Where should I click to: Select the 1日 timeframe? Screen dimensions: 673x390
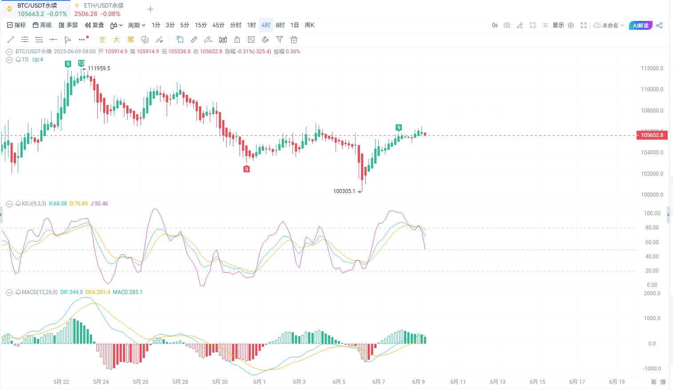(x=295, y=25)
